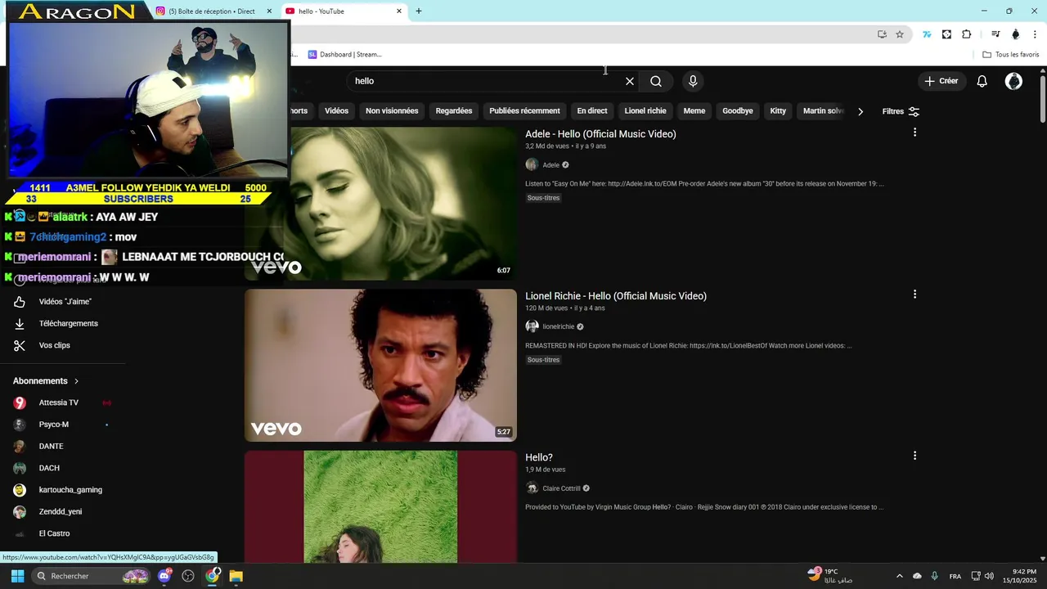Click the black-and-white extension icon beside puzzle icon

point(946,34)
